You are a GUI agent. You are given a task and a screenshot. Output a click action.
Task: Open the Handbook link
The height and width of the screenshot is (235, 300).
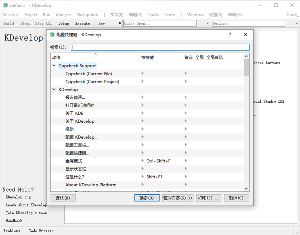tap(14, 221)
